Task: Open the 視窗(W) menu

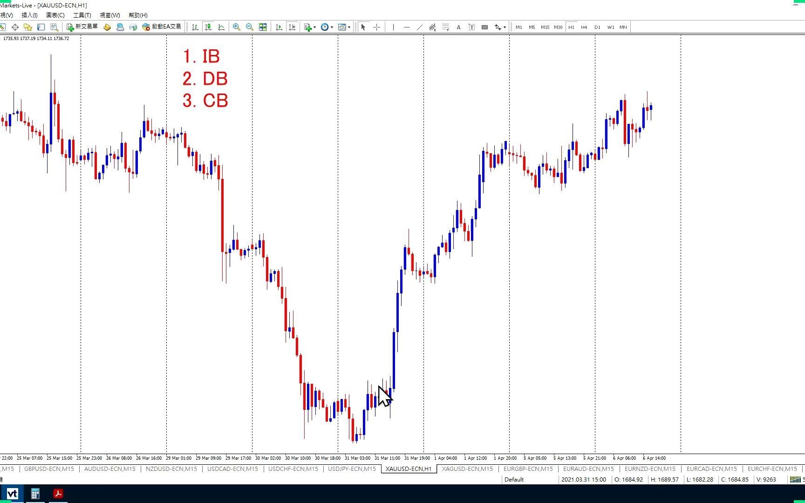Action: [x=110, y=15]
